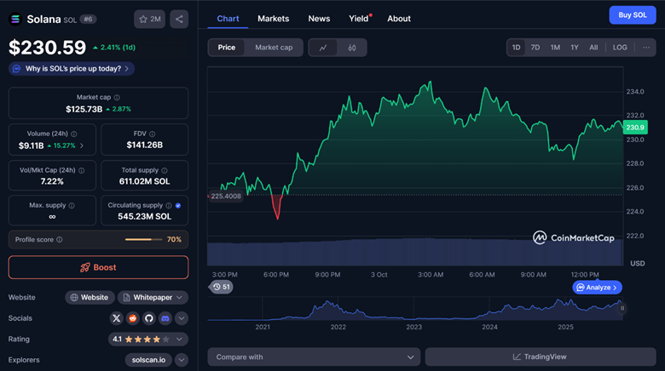Click the share icon next to watchlist star
665x371 pixels.
click(179, 19)
